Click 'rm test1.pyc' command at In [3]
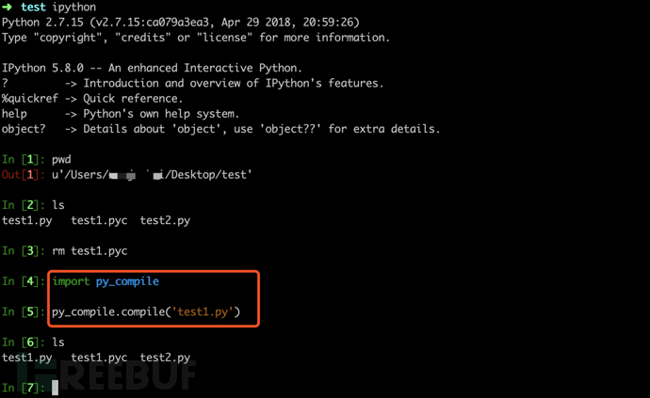Screen dimensions: 650x398 [89, 251]
